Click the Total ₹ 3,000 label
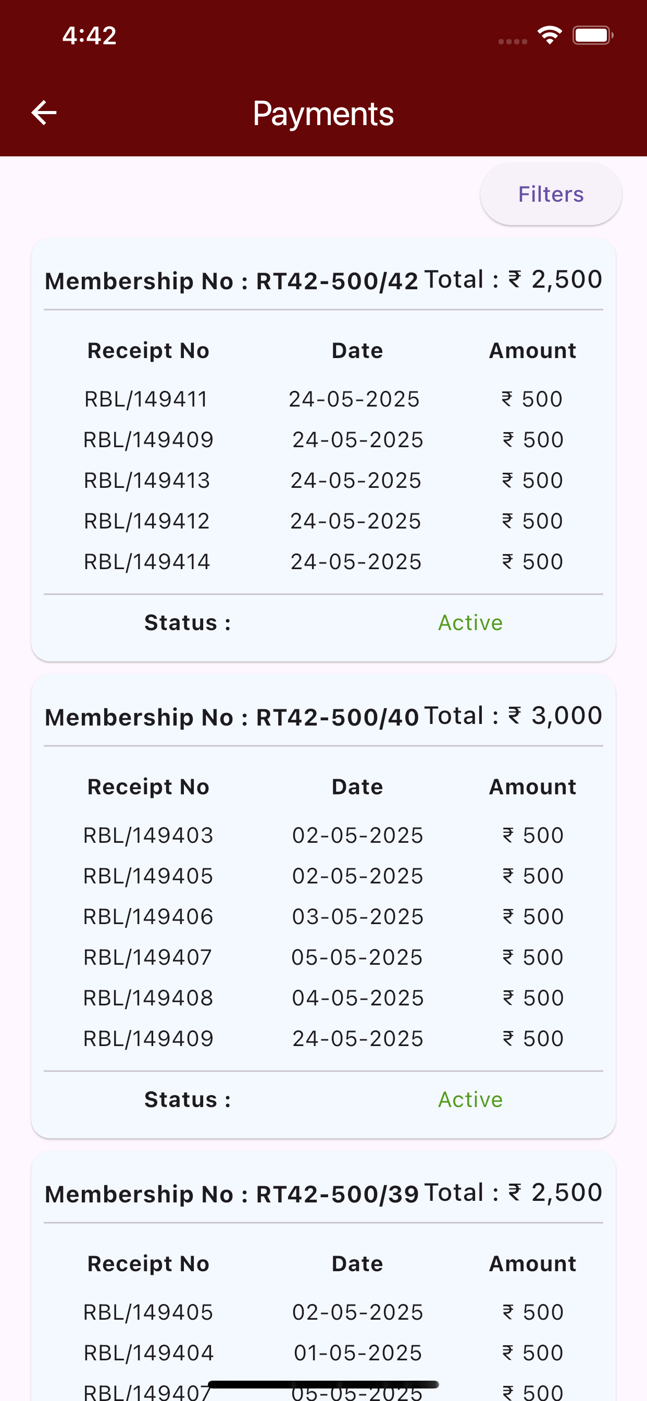 [x=513, y=716]
